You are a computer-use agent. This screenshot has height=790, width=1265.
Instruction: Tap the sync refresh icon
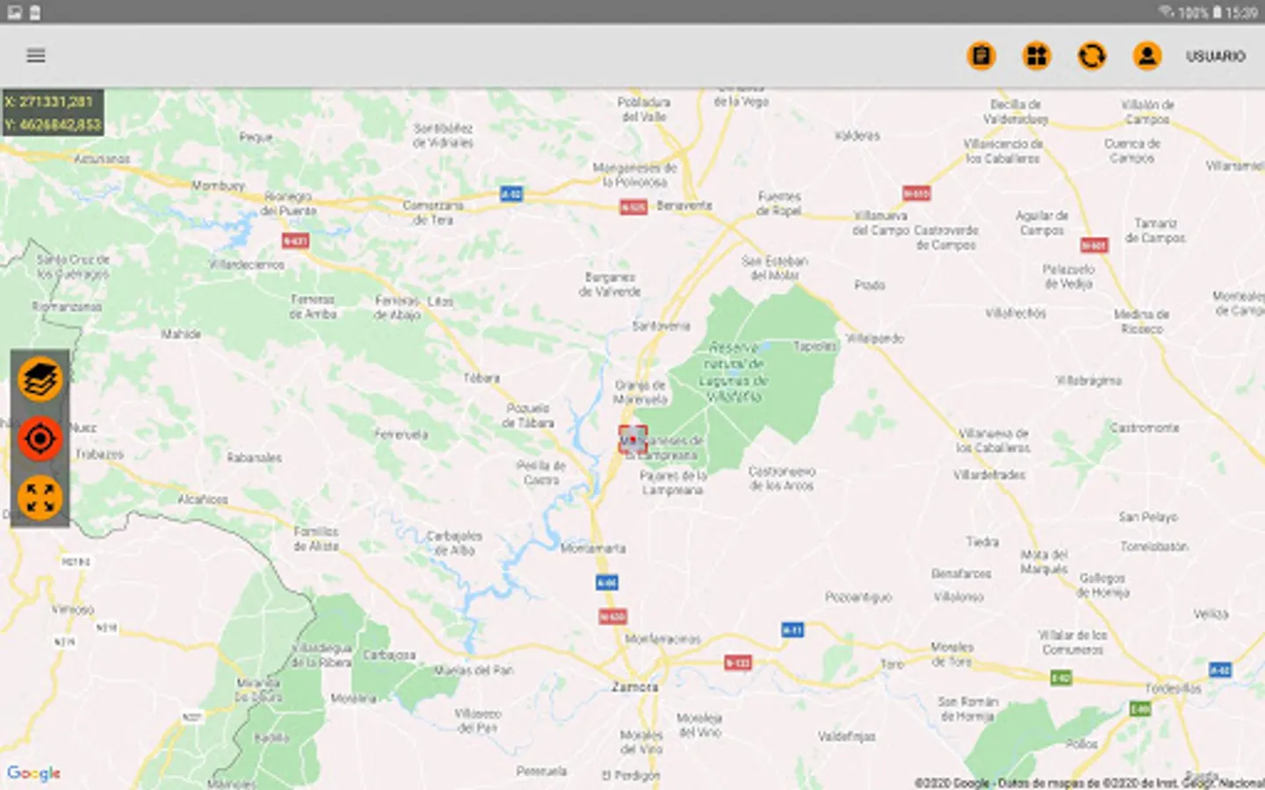point(1092,55)
